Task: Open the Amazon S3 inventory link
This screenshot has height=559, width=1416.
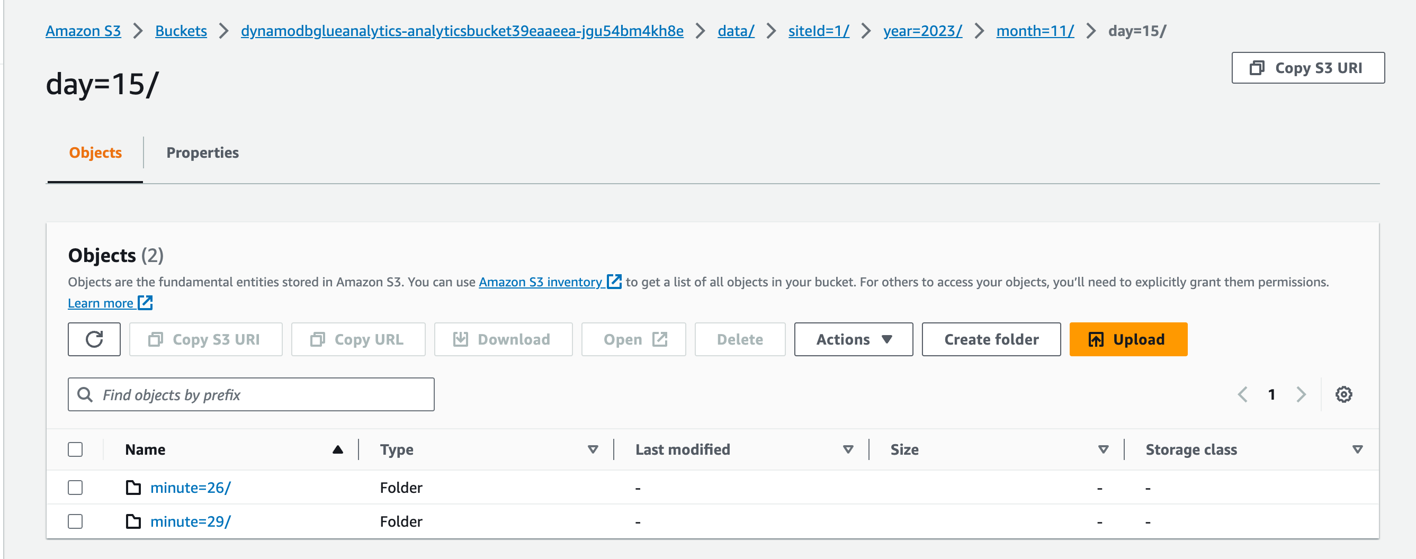Action: (x=540, y=282)
